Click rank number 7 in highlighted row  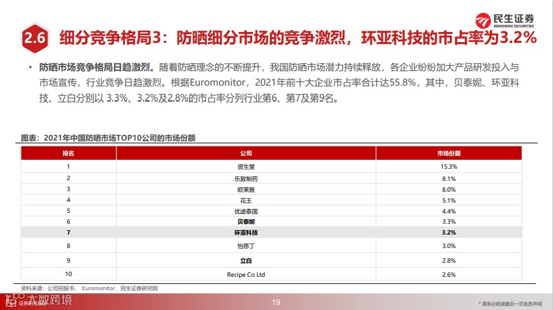[68, 233]
